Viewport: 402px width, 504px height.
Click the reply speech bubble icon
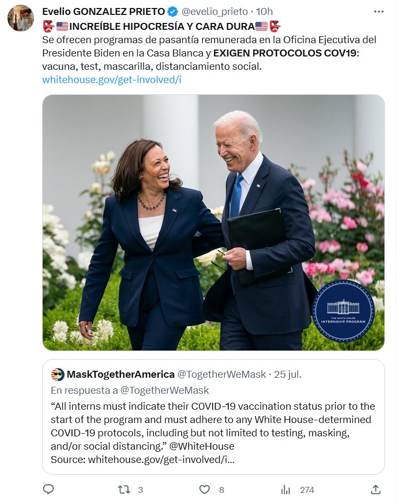tap(49, 489)
